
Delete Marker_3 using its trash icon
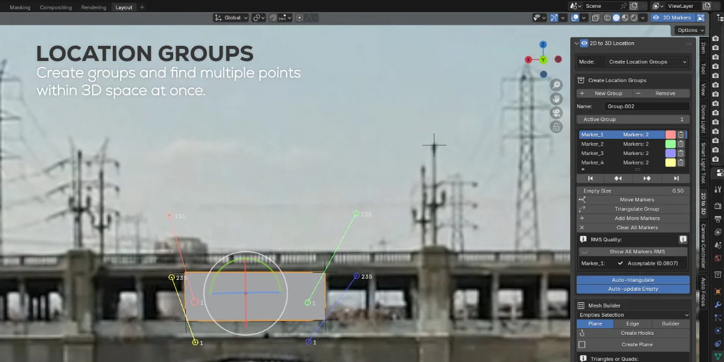coord(681,153)
